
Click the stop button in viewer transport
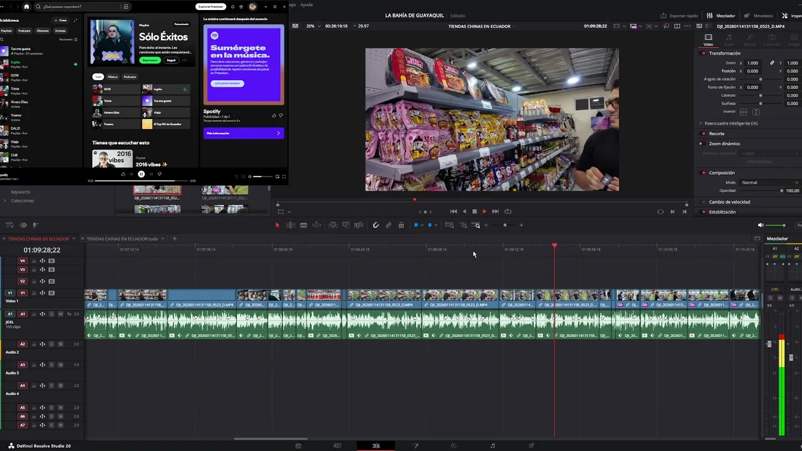coord(474,211)
